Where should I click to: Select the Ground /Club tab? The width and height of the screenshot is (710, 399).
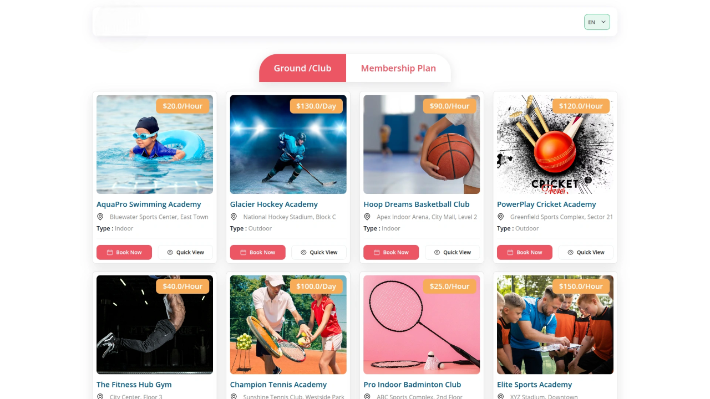pos(302,68)
